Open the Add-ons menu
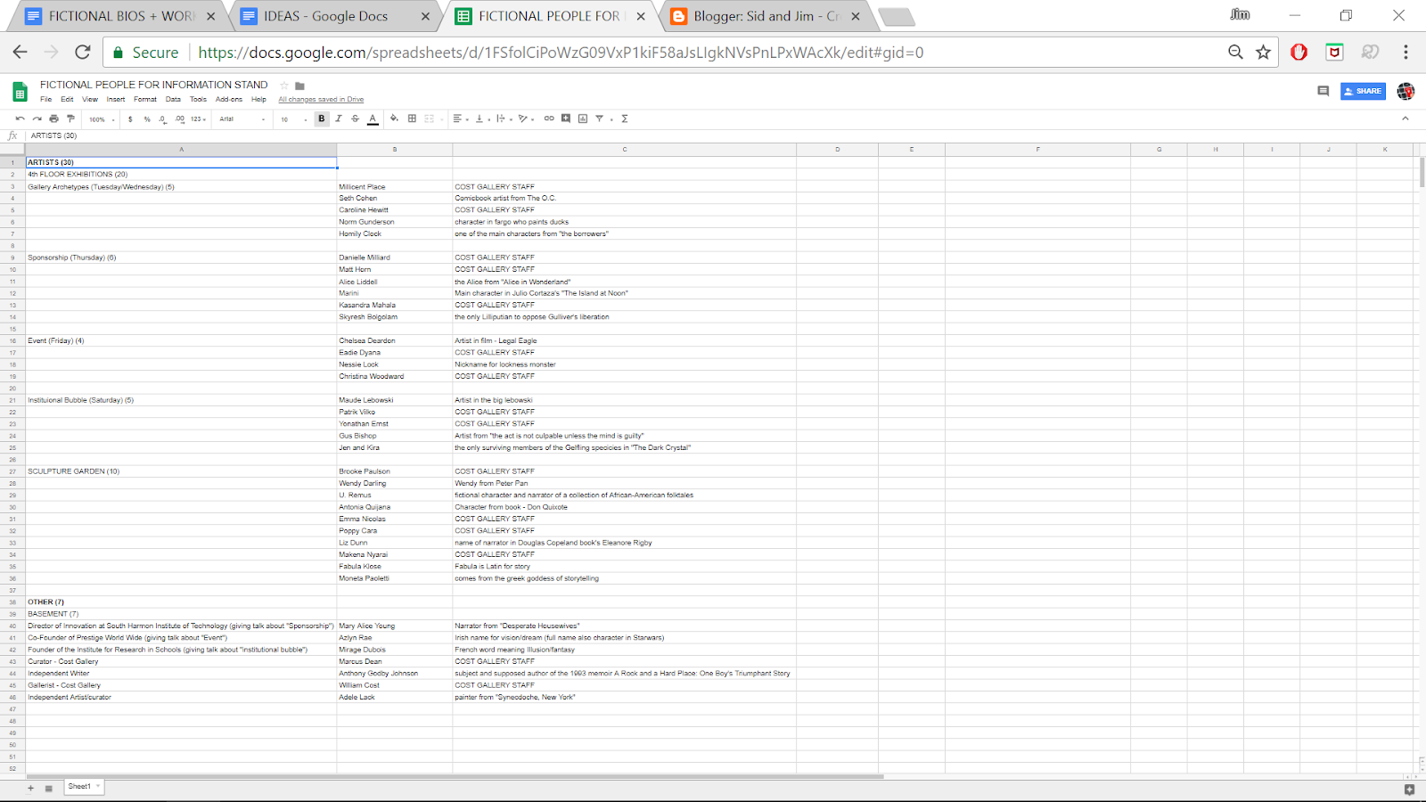This screenshot has width=1426, height=802. [229, 100]
